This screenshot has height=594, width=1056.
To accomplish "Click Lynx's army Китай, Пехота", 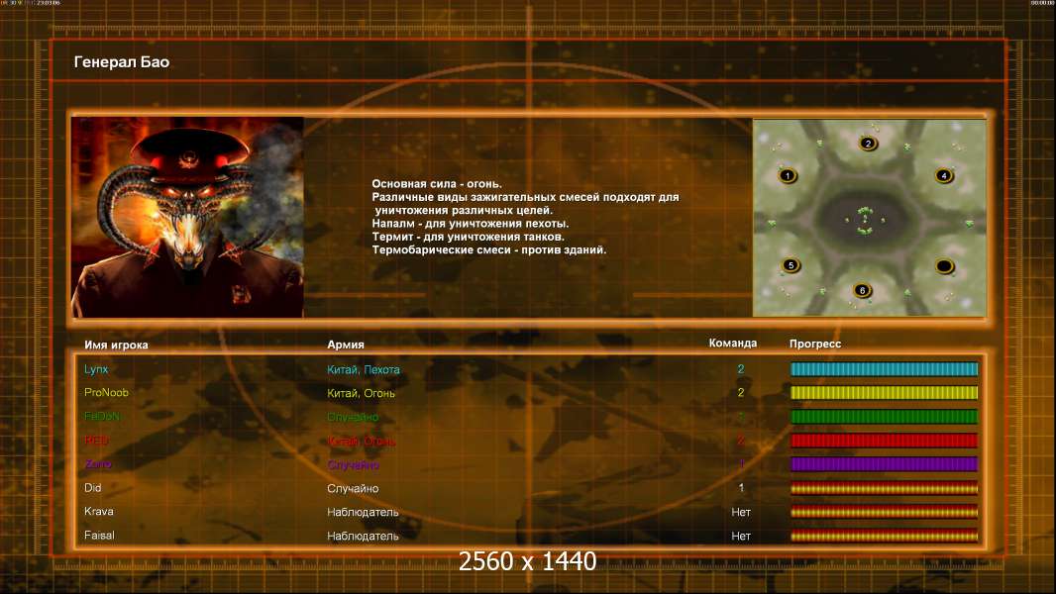I will pyautogui.click(x=363, y=370).
